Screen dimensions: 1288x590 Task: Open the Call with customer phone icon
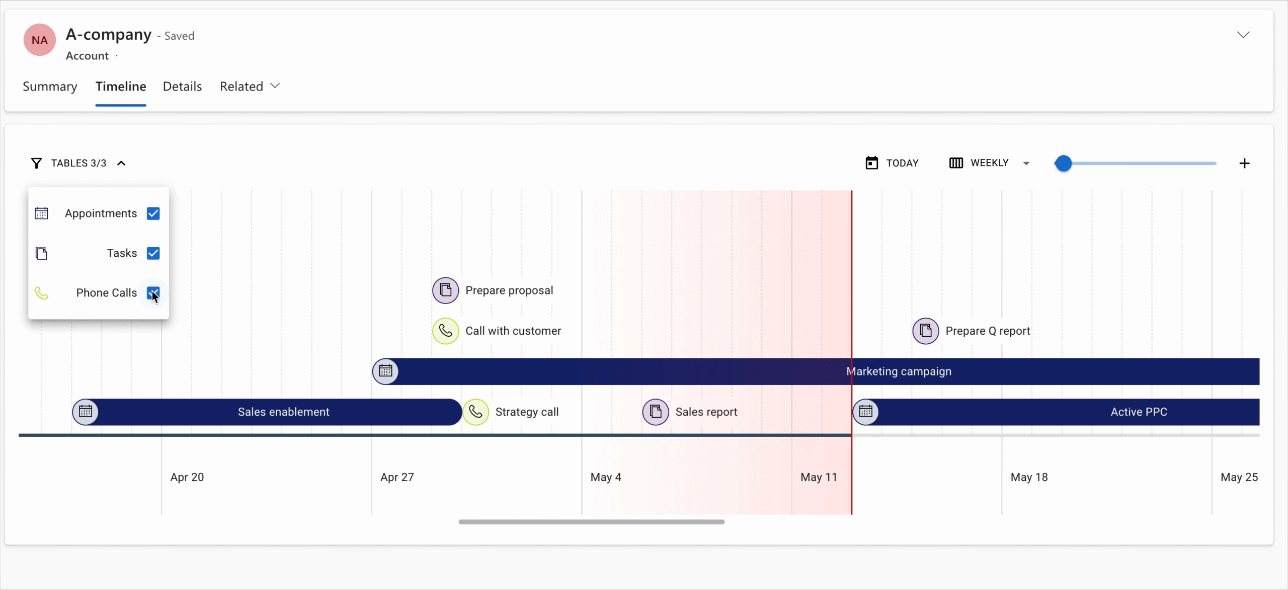445,331
